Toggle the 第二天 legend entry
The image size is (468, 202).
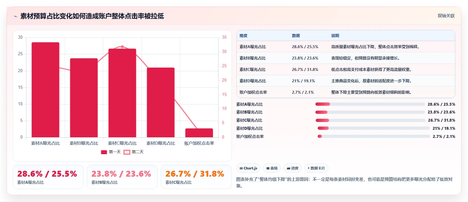point(133,152)
